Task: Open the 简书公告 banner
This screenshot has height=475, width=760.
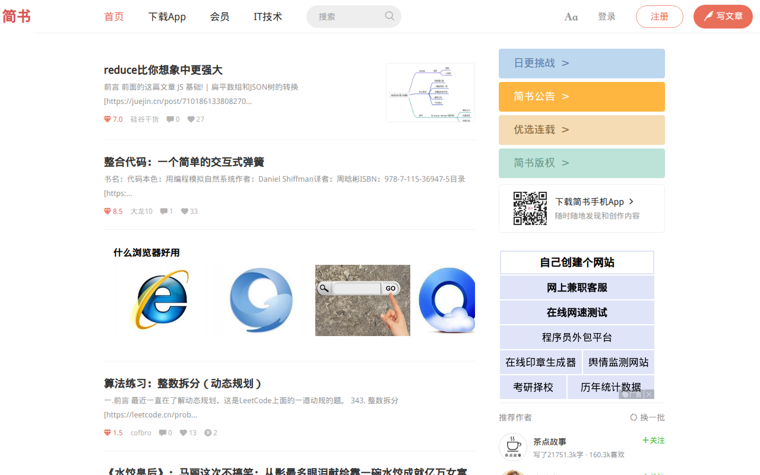Action: tap(582, 97)
